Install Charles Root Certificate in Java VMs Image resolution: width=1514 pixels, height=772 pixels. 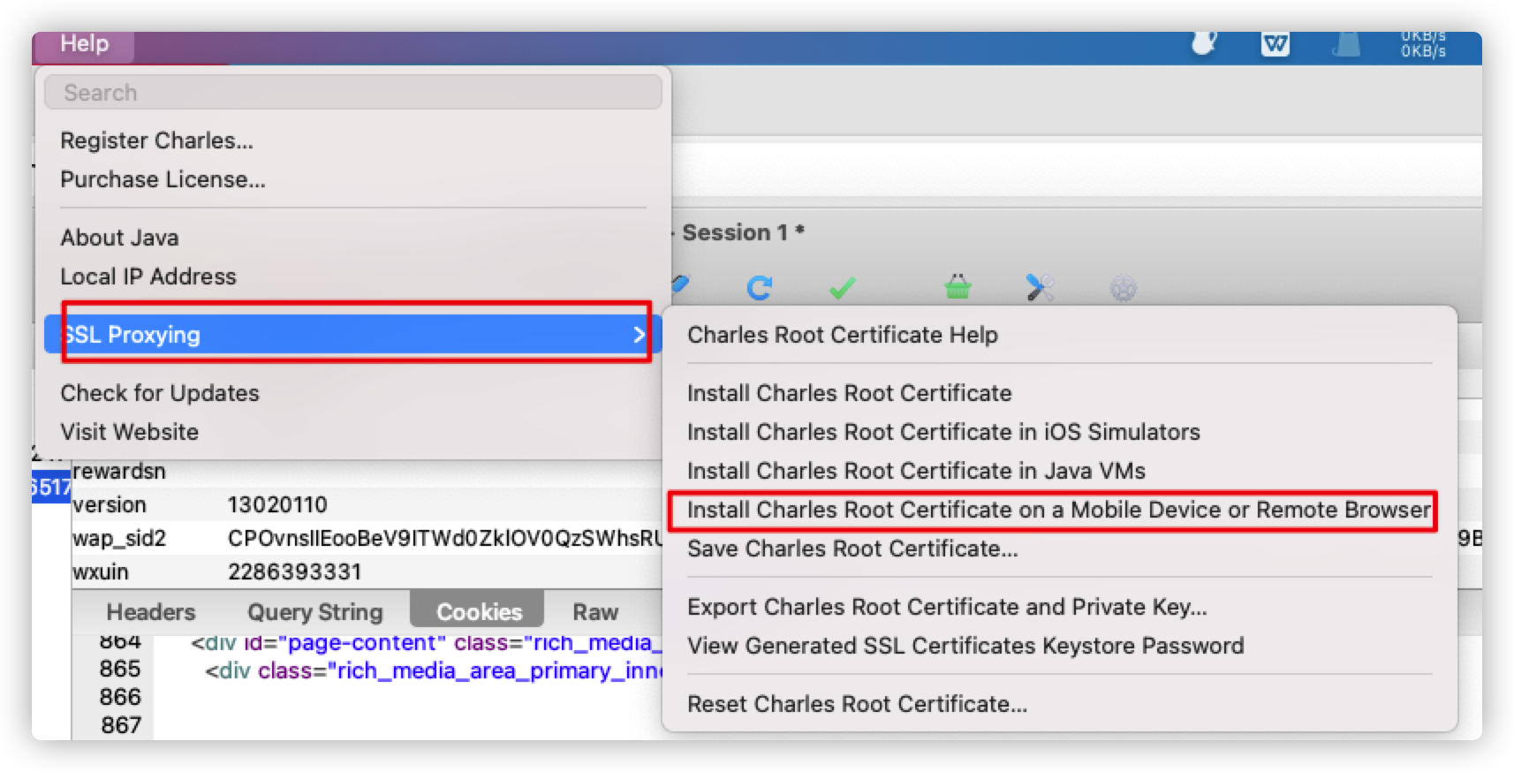[916, 471]
